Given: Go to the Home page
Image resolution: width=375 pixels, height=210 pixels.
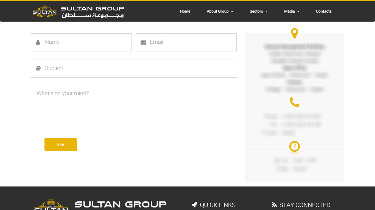Looking at the screenshot, I should (185, 11).
